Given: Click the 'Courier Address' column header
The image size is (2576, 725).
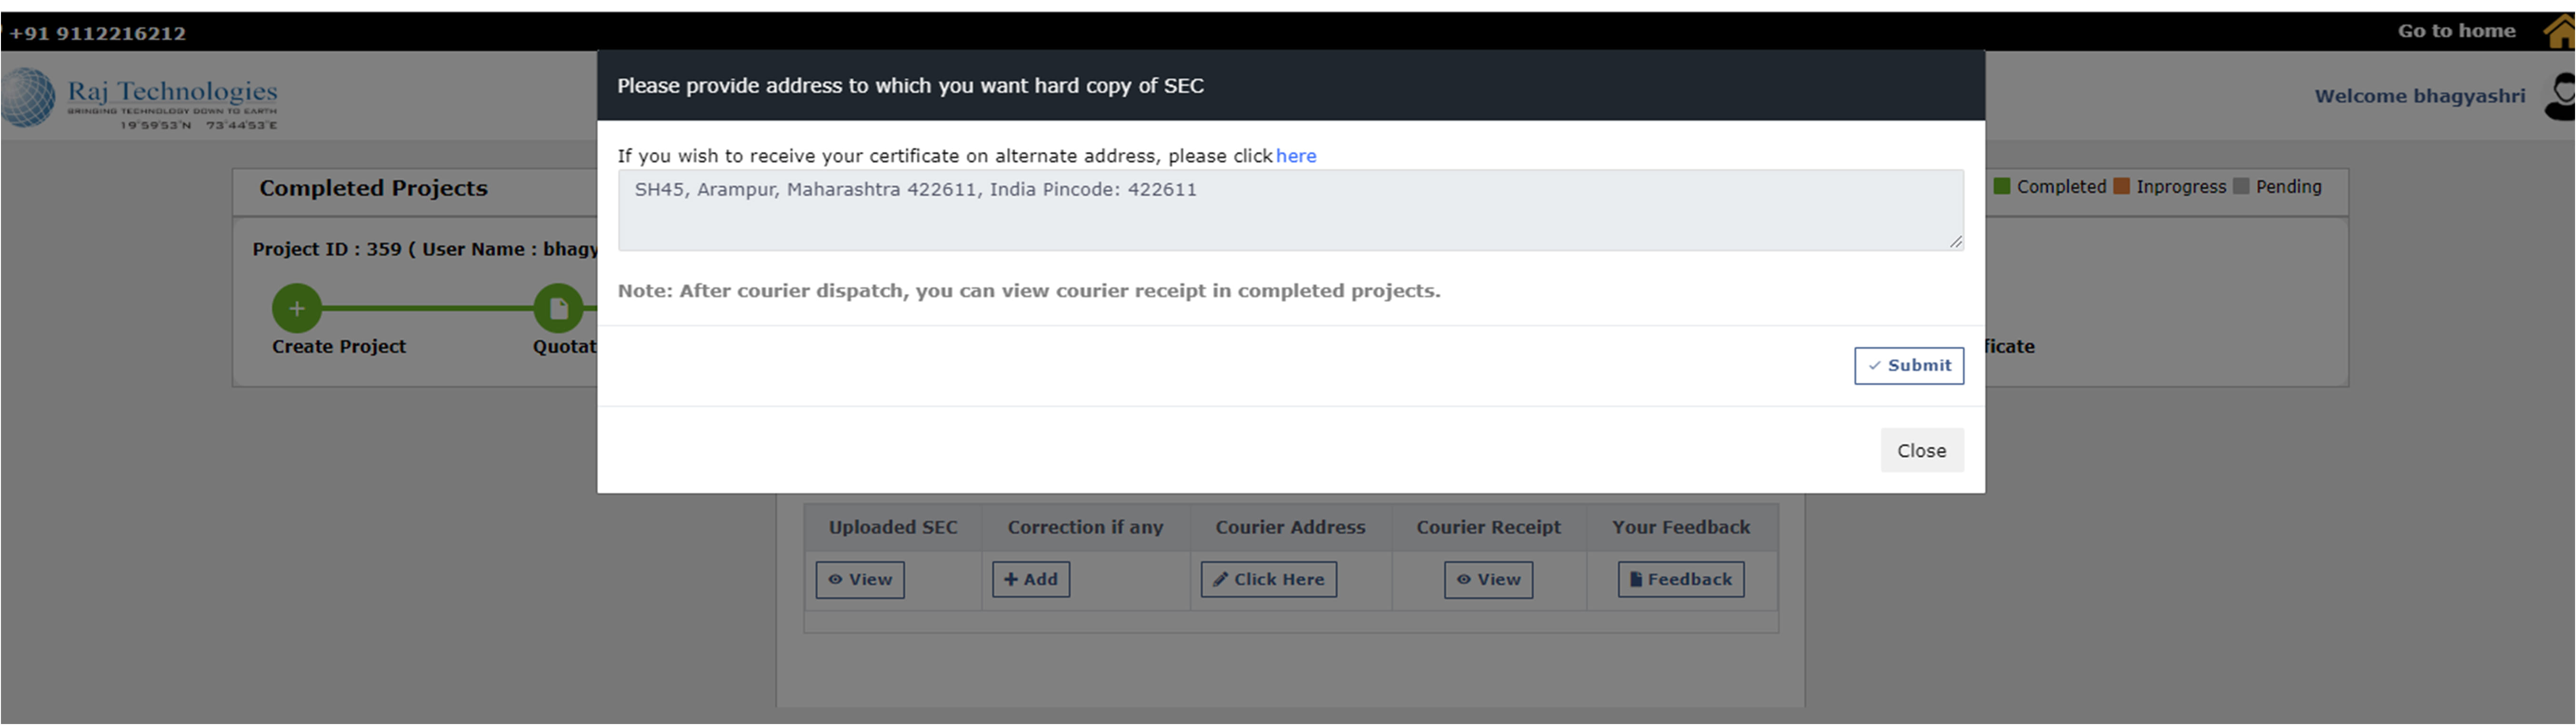Looking at the screenshot, I should pyautogui.click(x=1290, y=527).
